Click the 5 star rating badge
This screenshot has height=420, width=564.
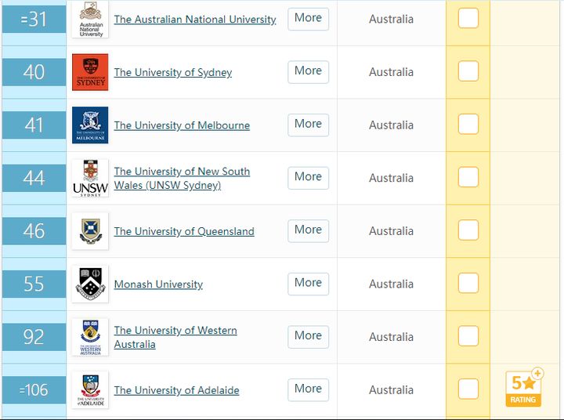tap(524, 388)
